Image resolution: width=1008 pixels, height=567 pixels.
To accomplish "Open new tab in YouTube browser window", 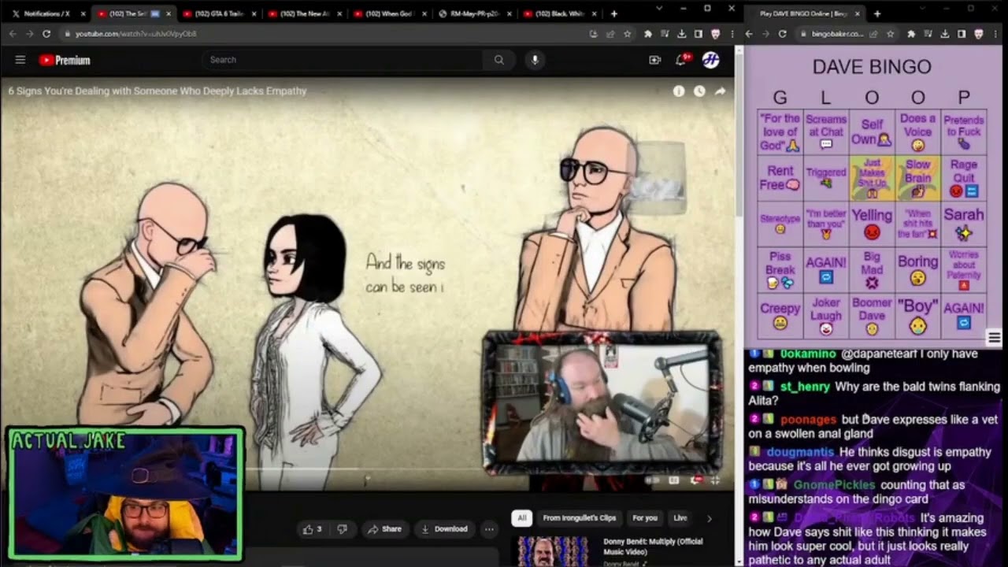I will 614,13.
